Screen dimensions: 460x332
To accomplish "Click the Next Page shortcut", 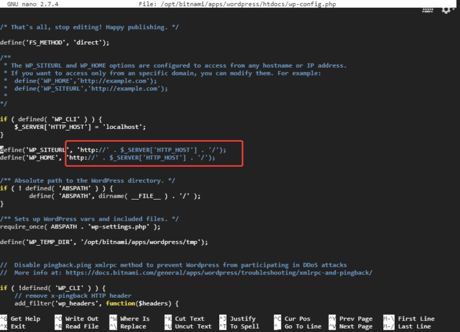I will tap(355, 327).
